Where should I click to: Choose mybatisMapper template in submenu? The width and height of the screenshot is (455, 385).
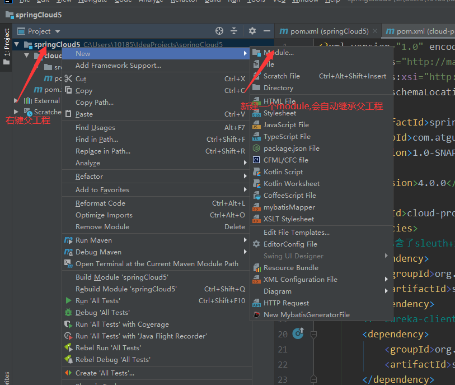pos(289,207)
